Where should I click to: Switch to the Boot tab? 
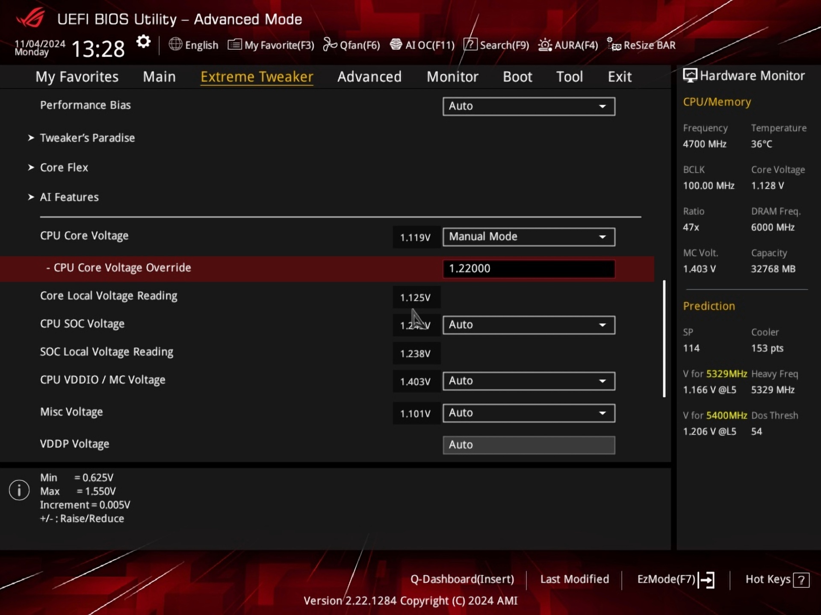coord(517,76)
